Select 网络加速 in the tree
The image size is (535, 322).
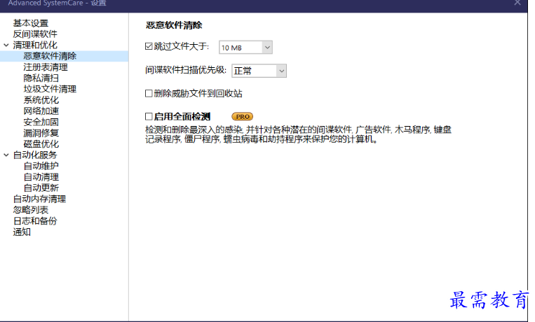pos(41,111)
